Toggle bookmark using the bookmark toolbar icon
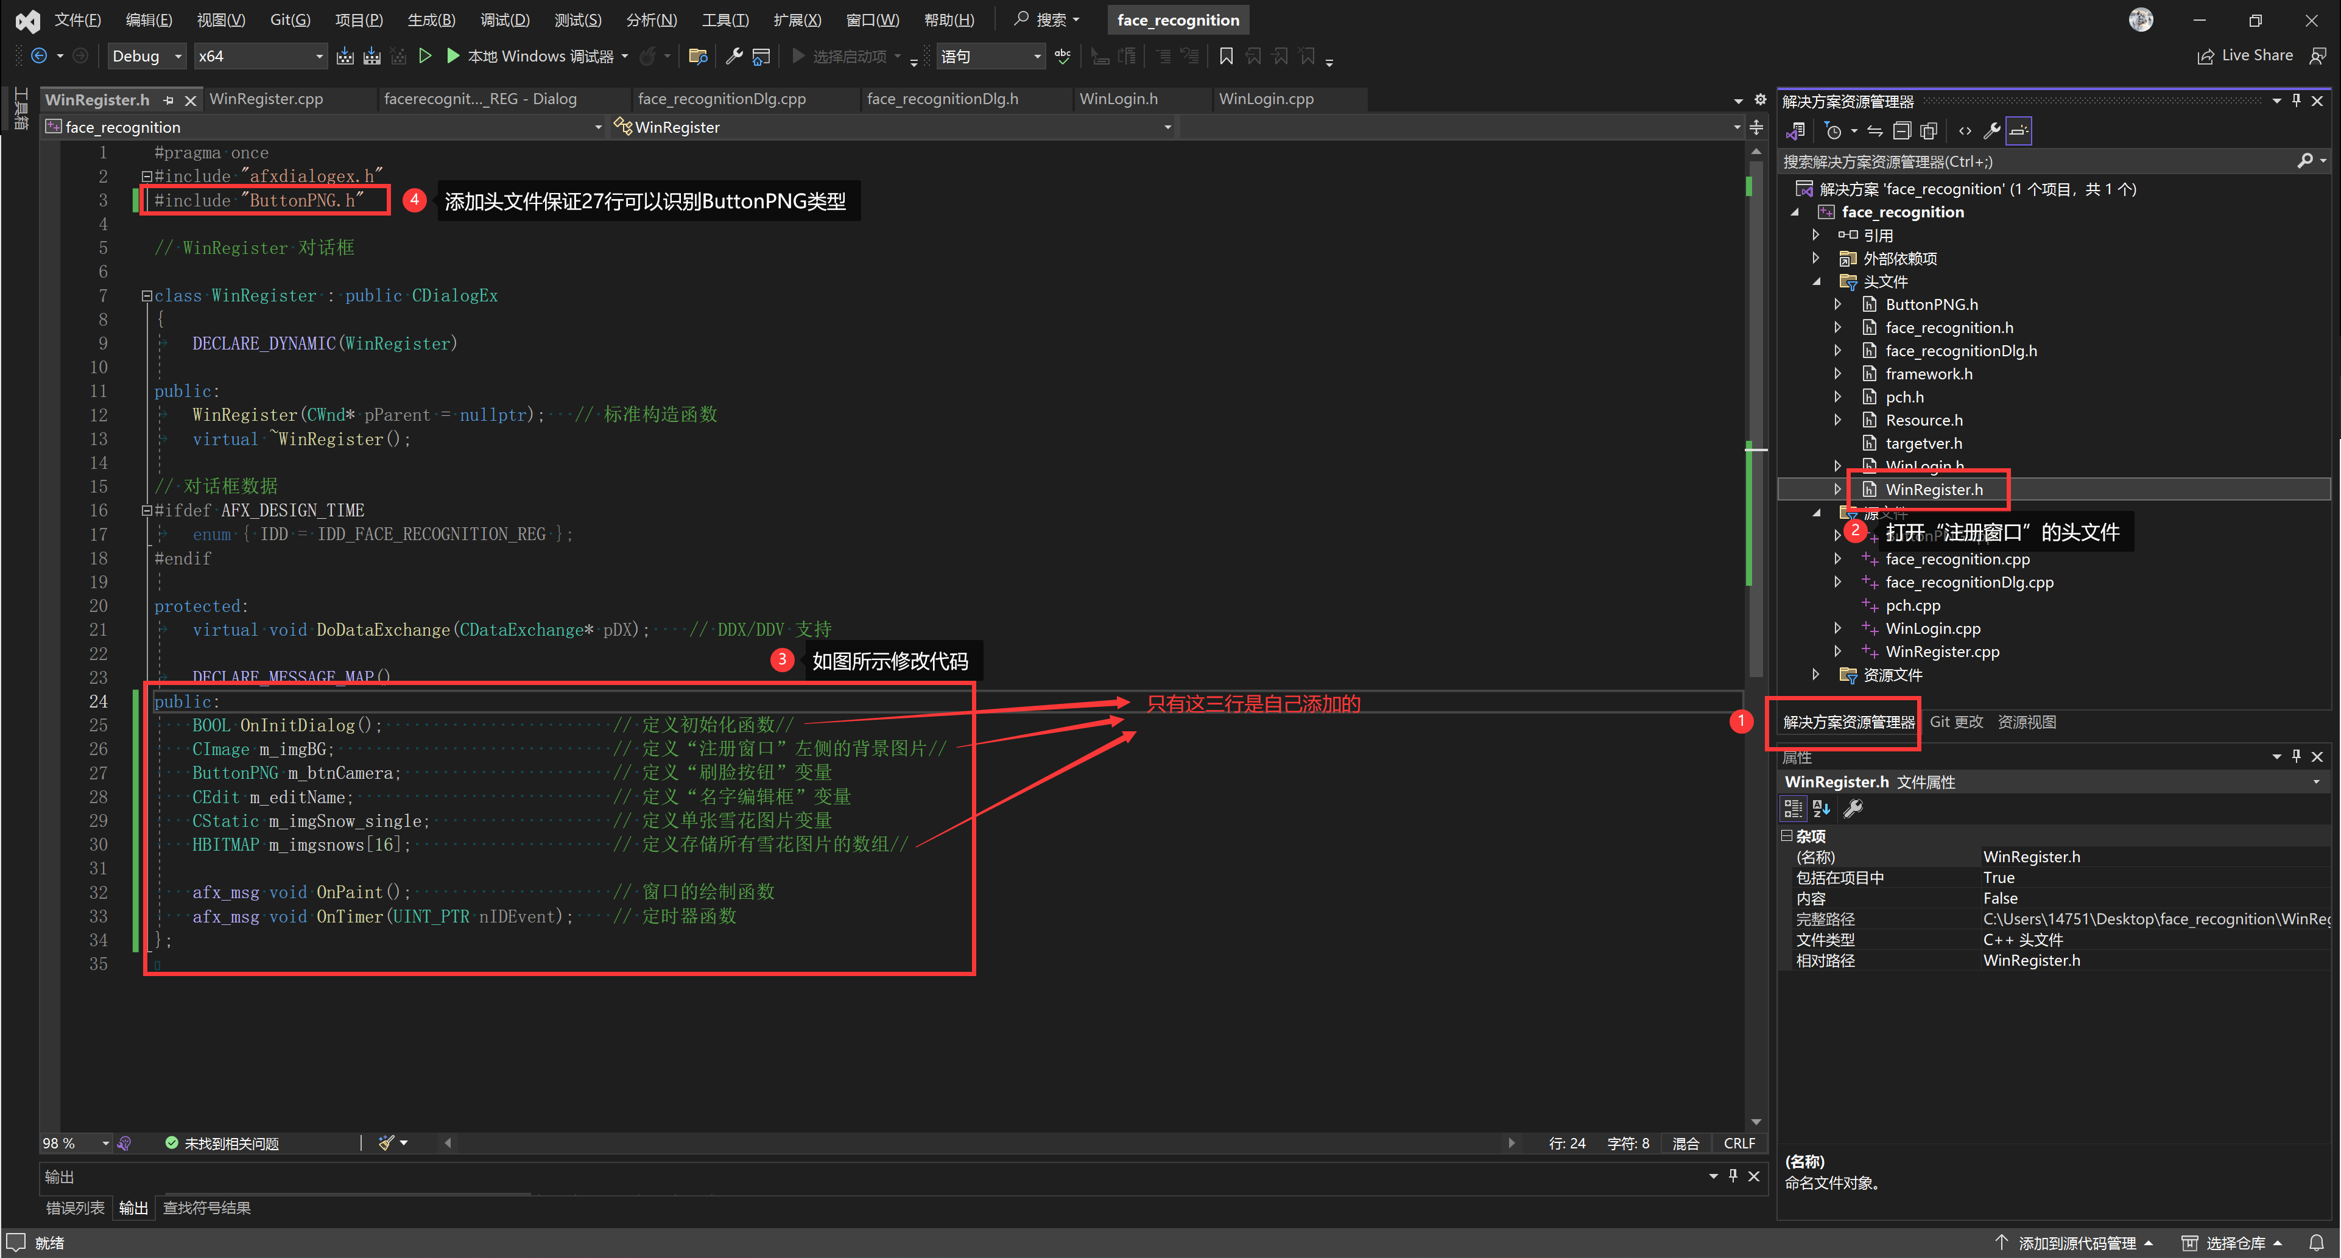This screenshot has height=1258, width=2341. click(x=1226, y=57)
